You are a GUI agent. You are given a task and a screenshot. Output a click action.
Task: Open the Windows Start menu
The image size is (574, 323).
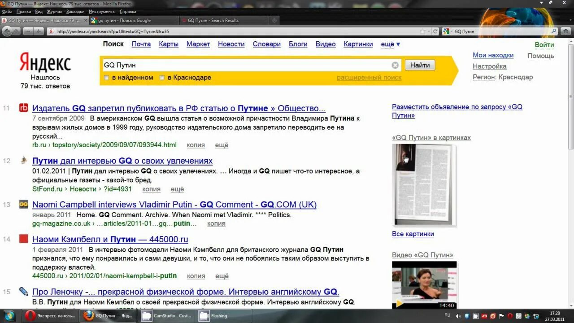[x=9, y=316]
